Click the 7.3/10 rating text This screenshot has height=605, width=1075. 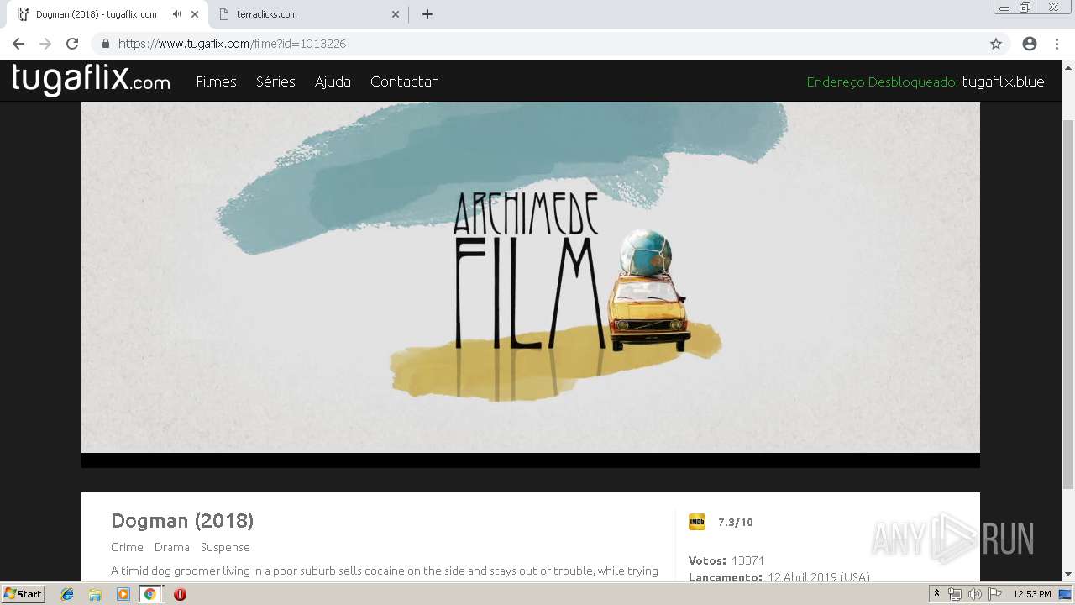pyautogui.click(x=736, y=522)
